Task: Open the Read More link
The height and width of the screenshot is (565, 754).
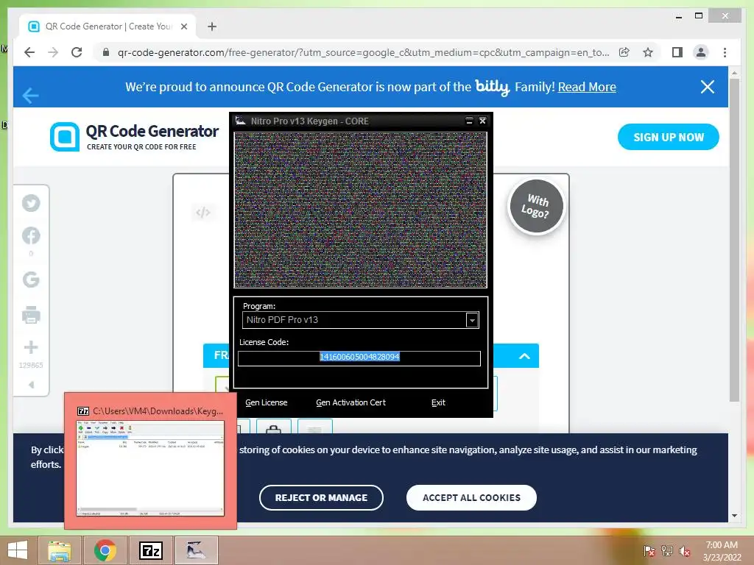Action: [x=587, y=87]
